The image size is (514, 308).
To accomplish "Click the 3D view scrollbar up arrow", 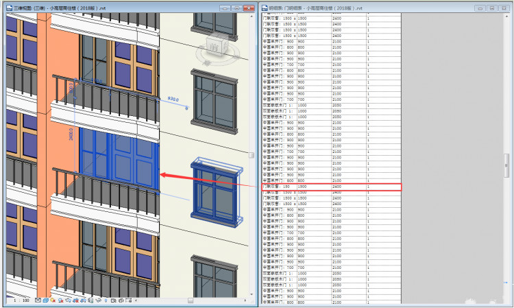I will click(x=252, y=16).
